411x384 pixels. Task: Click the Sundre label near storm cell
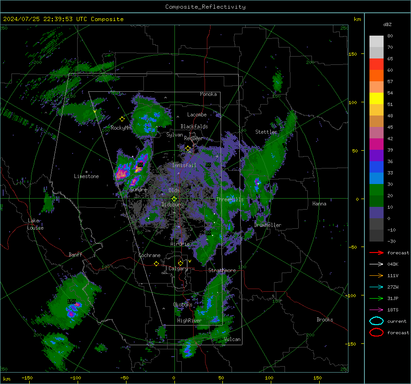coord(138,189)
